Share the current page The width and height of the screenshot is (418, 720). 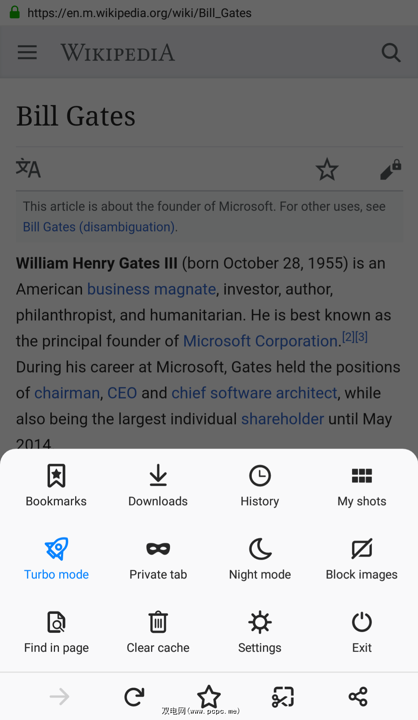(358, 697)
